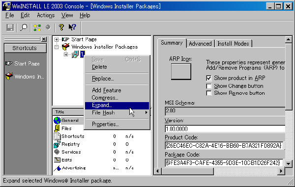Click the Save toolbar icon
This screenshot has height=187, width=295.
tap(10, 27)
